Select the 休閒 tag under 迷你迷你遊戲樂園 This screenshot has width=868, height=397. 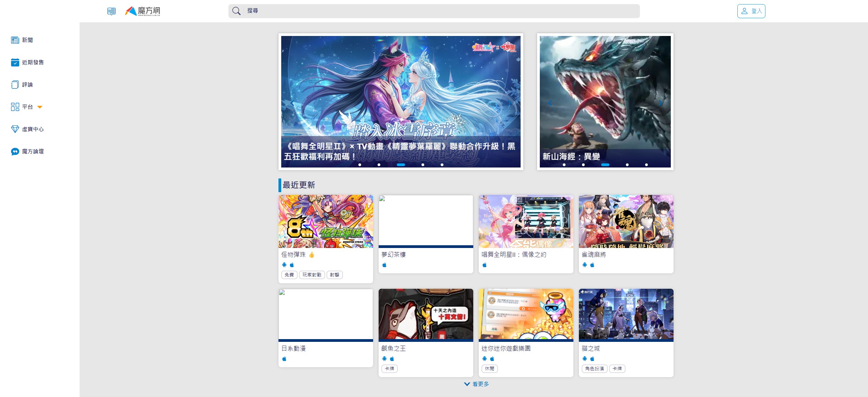[x=489, y=369]
